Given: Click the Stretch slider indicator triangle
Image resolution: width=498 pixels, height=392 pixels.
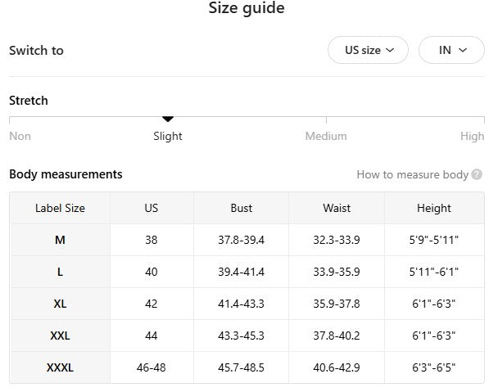Looking at the screenshot, I should point(168,119).
